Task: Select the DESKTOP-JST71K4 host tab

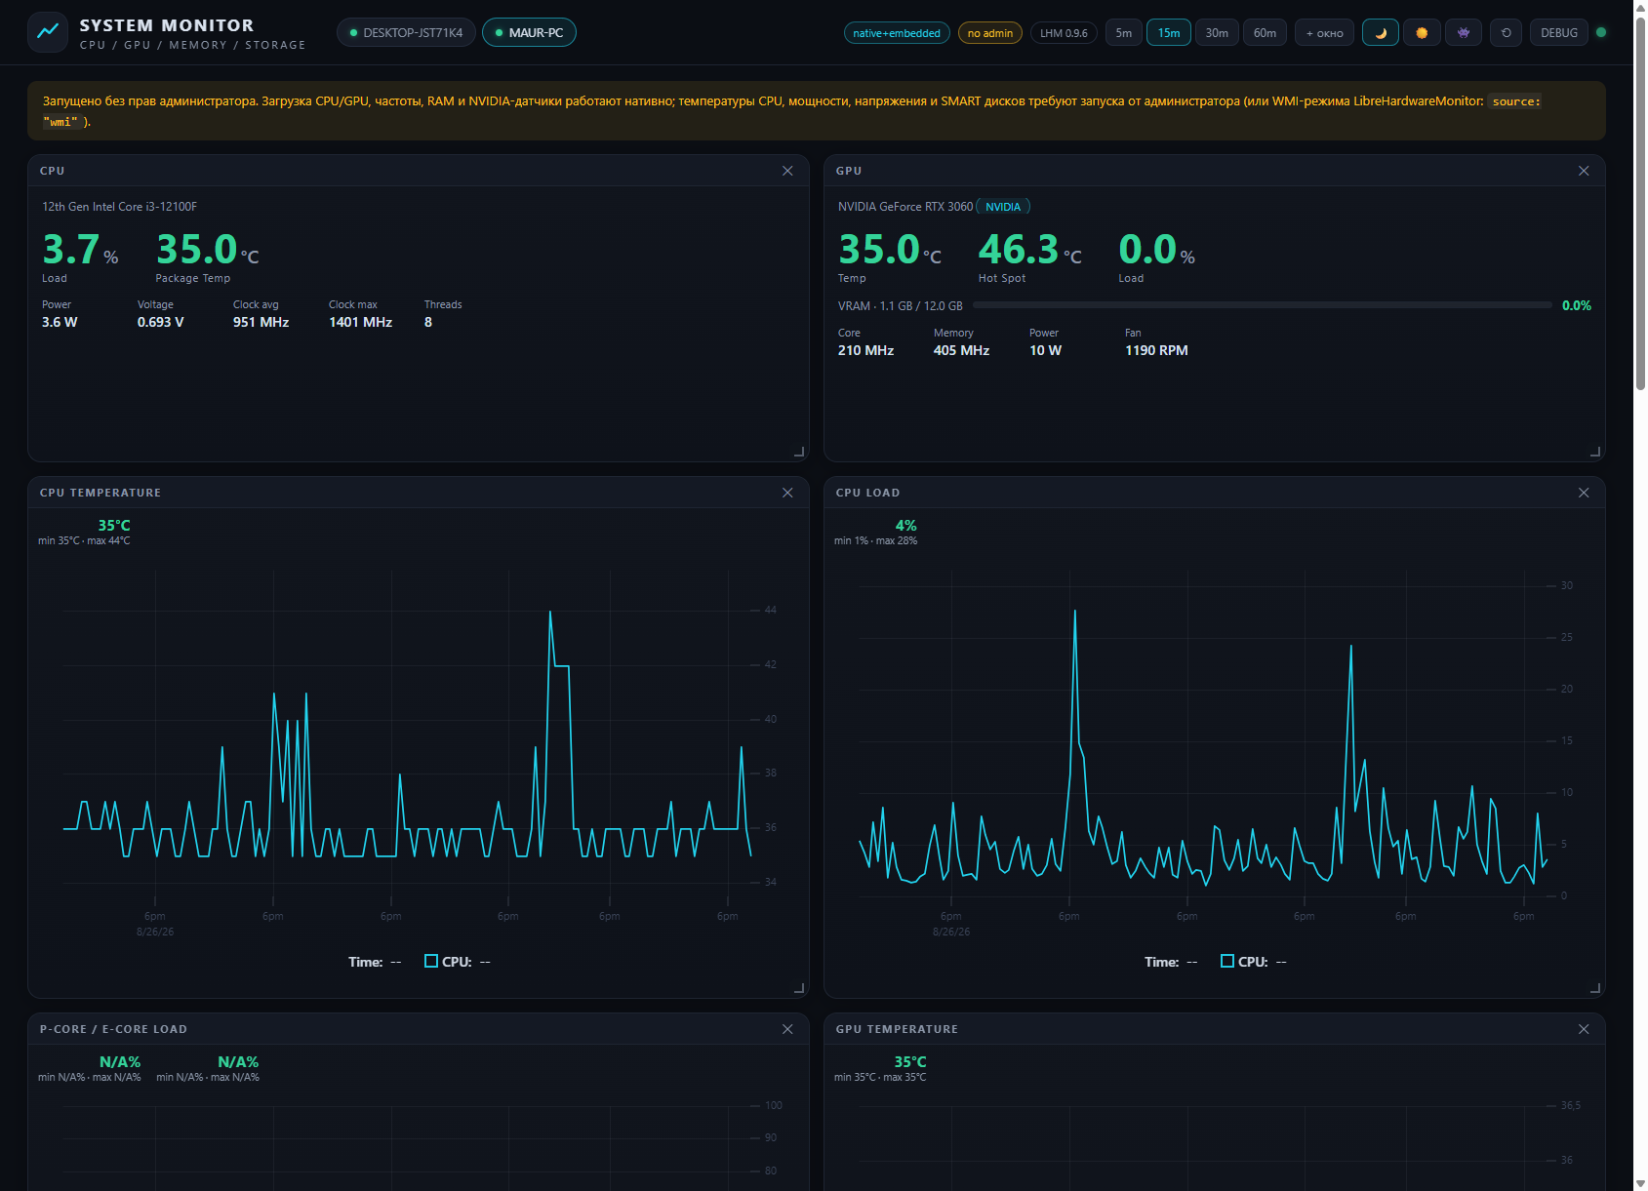Action: click(406, 33)
